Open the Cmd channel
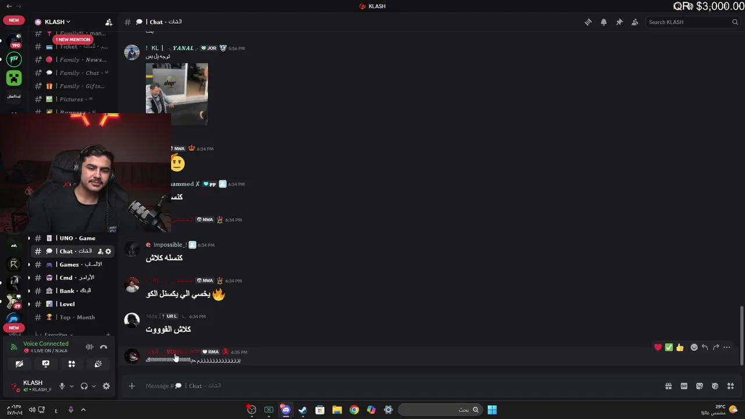 coord(72,278)
